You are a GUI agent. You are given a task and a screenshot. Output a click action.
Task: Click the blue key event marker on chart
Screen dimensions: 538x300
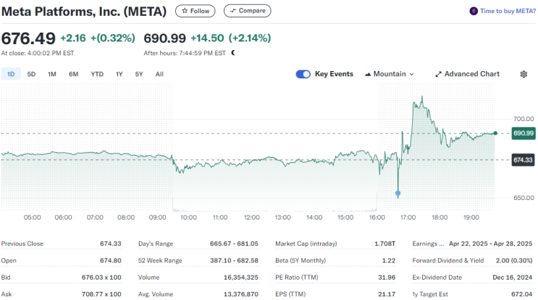(x=398, y=193)
